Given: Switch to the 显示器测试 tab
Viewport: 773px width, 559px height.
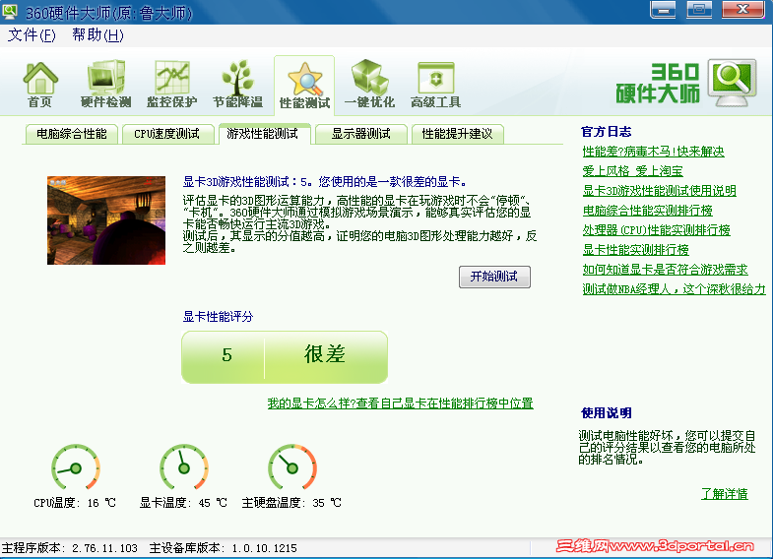Looking at the screenshot, I should (x=360, y=134).
